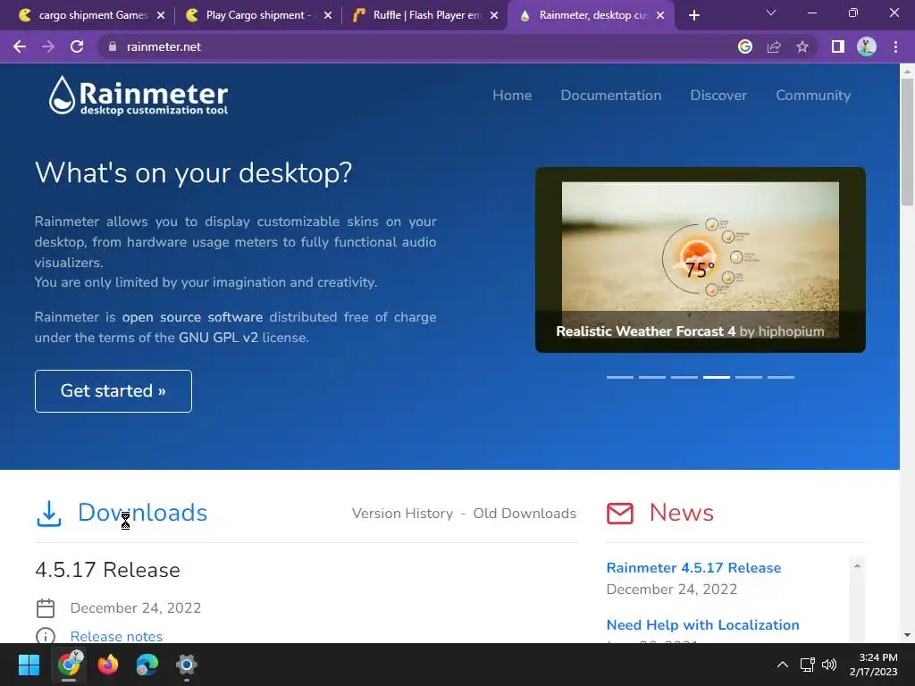
Task: Click the News heading
Action: click(681, 512)
